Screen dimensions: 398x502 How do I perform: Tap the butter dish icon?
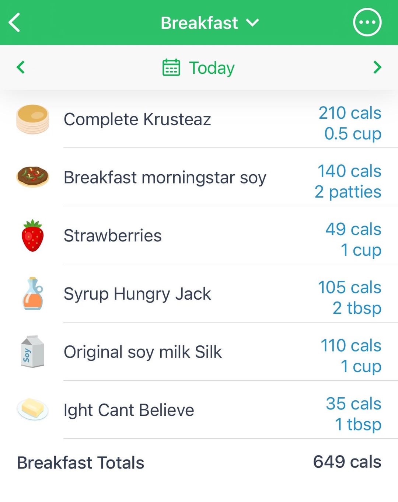32,409
